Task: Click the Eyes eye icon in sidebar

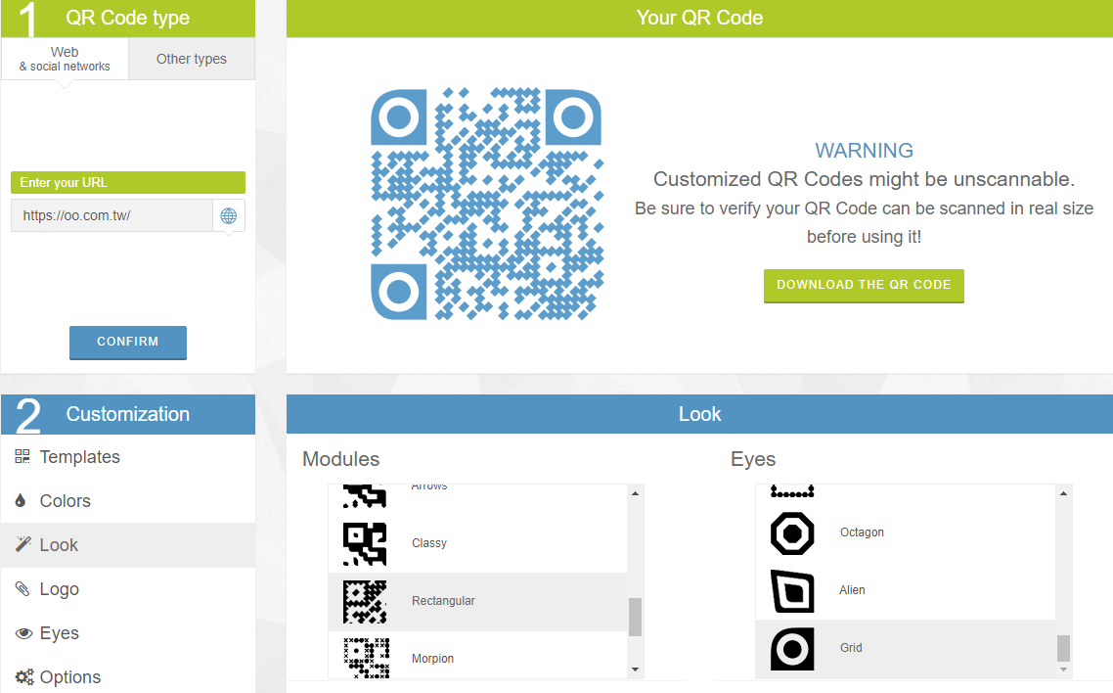Action: tap(24, 633)
